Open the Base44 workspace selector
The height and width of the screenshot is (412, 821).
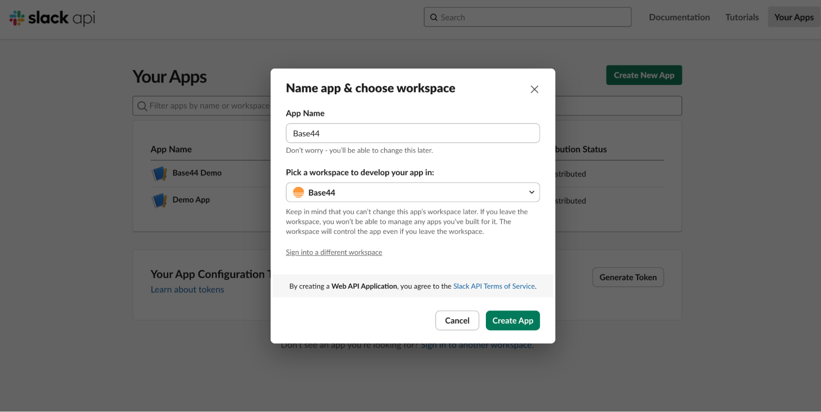click(x=412, y=192)
